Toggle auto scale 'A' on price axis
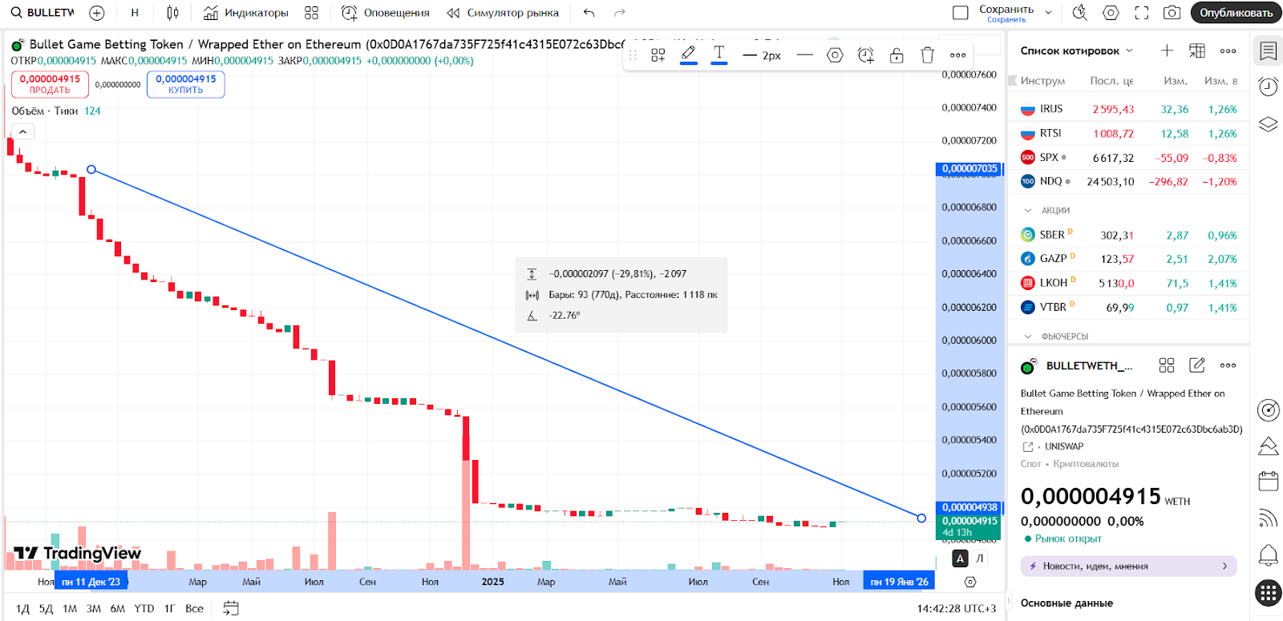 tap(960, 558)
